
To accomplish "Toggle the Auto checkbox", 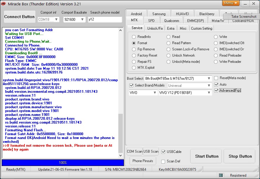I will (216, 84).
